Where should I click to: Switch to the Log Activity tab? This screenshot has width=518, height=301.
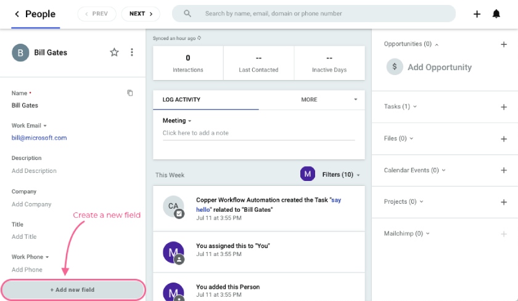tap(182, 100)
